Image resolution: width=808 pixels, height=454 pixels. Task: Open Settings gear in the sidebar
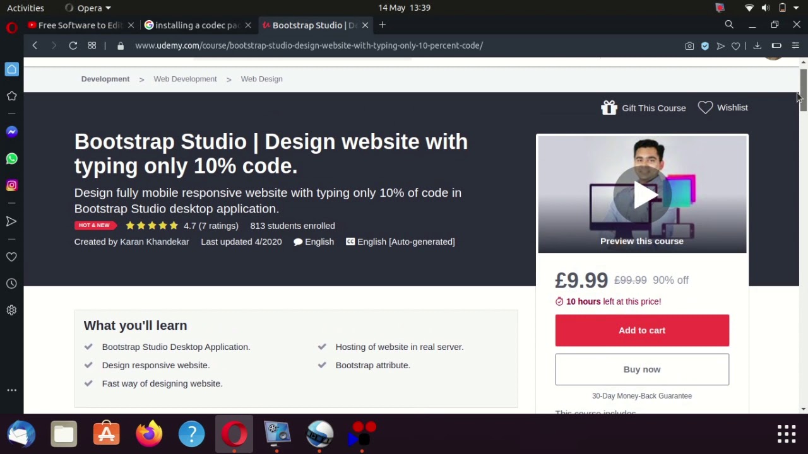point(11,310)
